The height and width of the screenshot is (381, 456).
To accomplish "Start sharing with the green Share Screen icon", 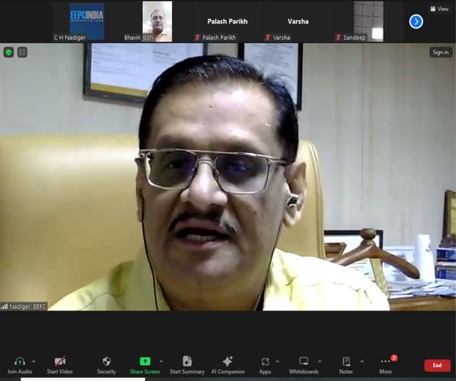I will pos(145,362).
